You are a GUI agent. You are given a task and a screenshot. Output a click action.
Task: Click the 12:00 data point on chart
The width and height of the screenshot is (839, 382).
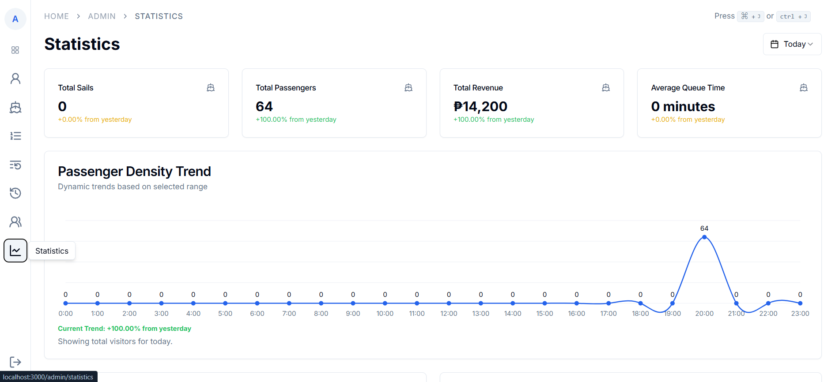(x=449, y=303)
